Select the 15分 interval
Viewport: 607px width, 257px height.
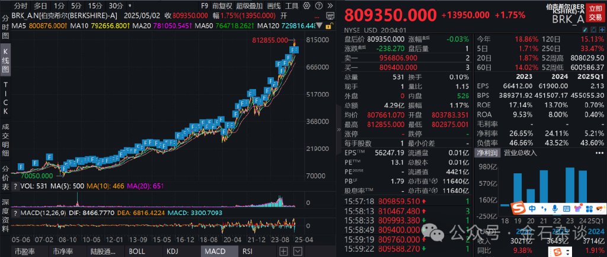(x=95, y=6)
